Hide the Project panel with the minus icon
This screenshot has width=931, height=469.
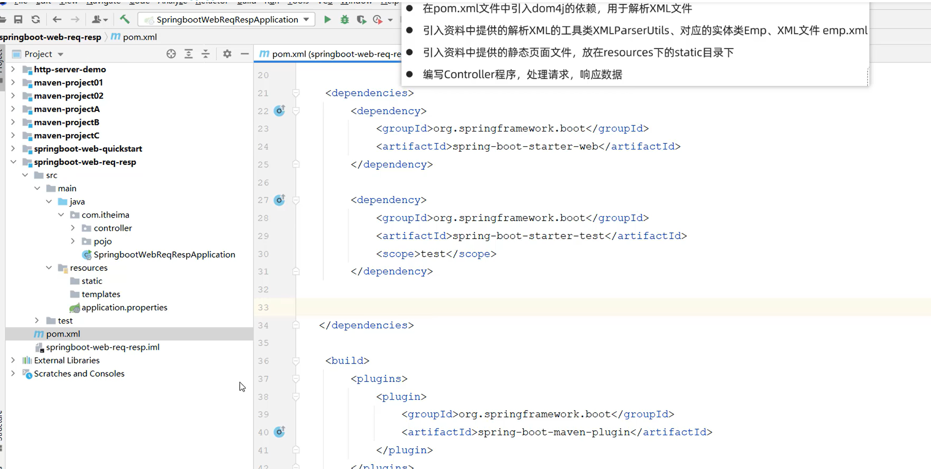pos(245,54)
